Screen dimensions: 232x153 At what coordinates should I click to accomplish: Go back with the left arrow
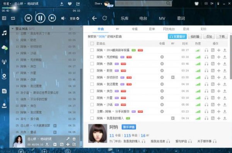94,18
